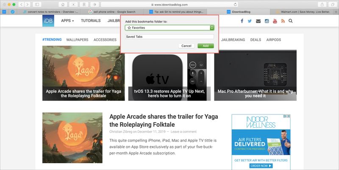Image resolution: width=339 pixels, height=170 pixels.
Task: Click the Indoor Wellness ad banner
Action: click(x=261, y=142)
